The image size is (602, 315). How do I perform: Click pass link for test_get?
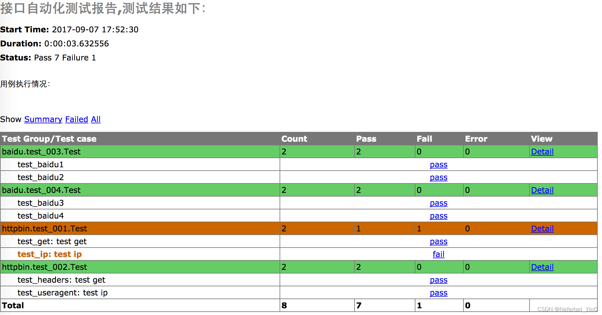[438, 242]
